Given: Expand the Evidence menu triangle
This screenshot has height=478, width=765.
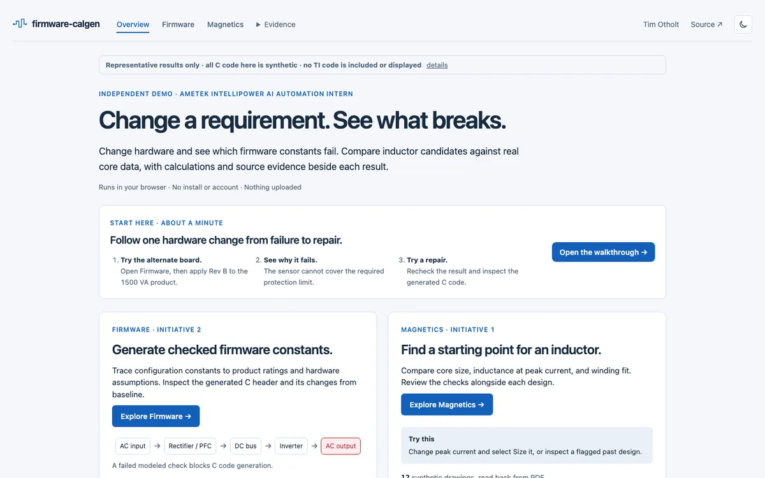Looking at the screenshot, I should [258, 24].
